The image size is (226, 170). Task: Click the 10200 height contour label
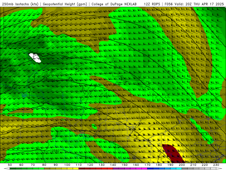point(54,15)
